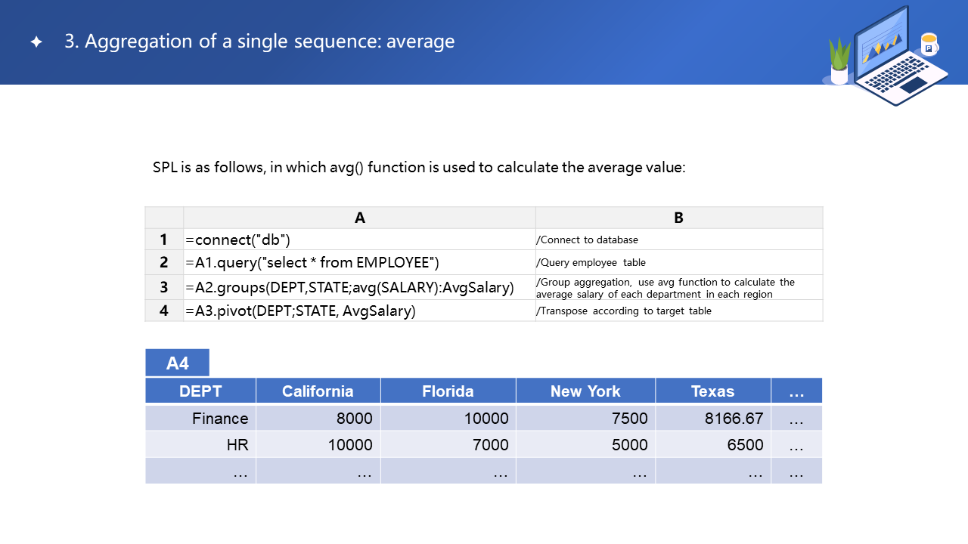Select row number 3 in the code grid
The image size is (968, 544).
pos(164,288)
